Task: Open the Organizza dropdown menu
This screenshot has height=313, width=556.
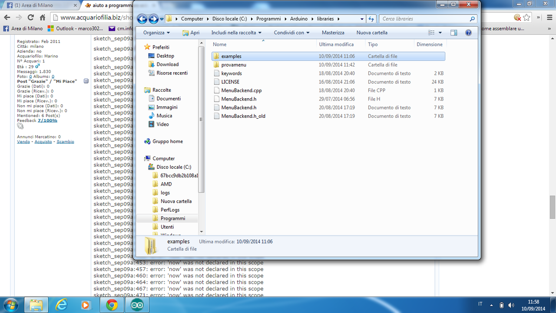Action: coord(156,33)
